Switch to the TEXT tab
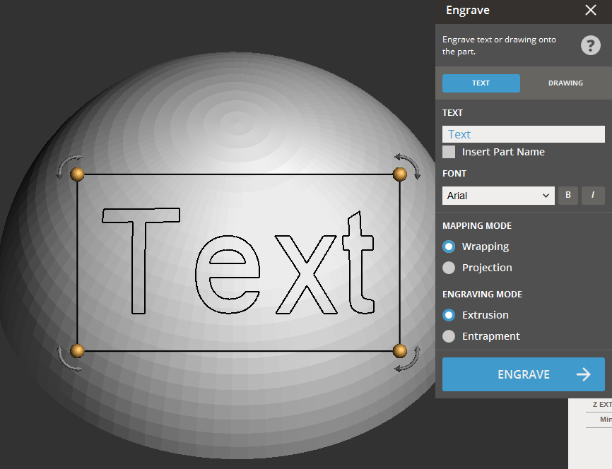The width and height of the screenshot is (612, 469). coord(481,83)
